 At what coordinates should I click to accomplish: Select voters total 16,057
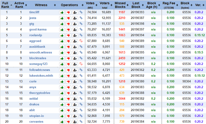point(106,29)
